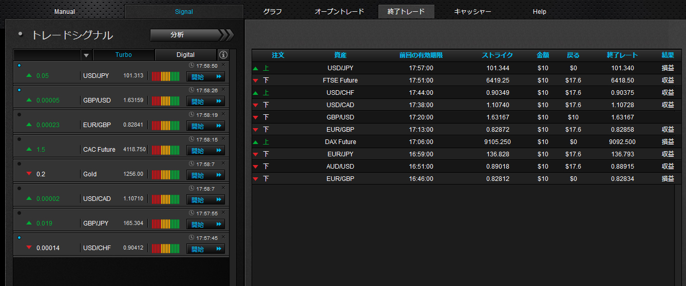Select the EUR/JPY closed trade row

[467, 154]
